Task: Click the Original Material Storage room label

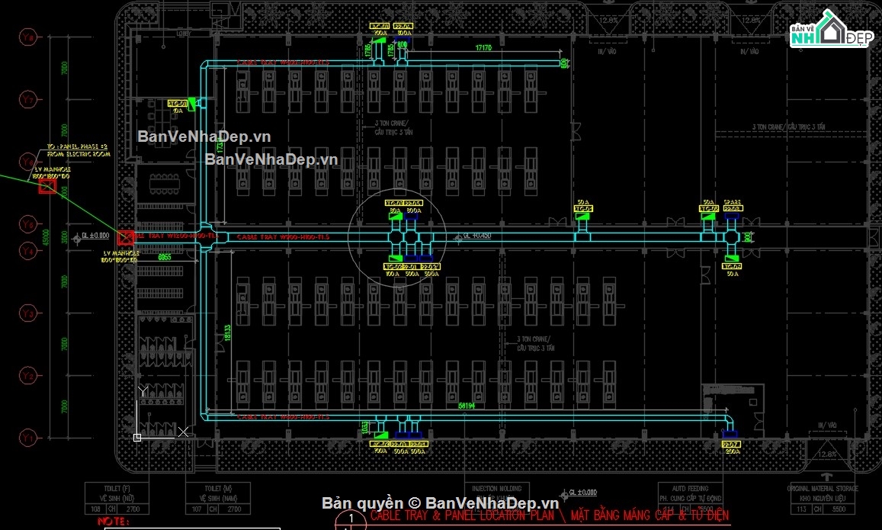Action: [824, 492]
